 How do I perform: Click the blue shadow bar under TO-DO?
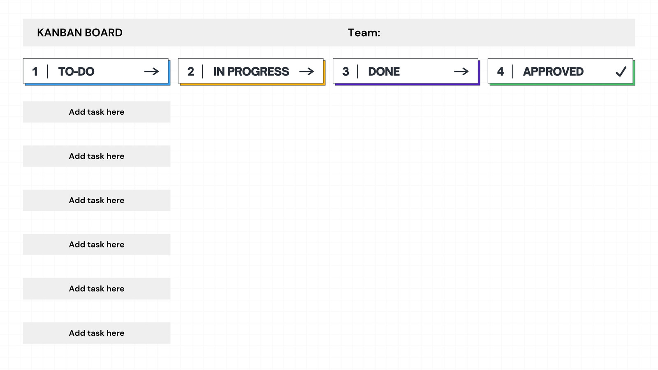click(x=98, y=84)
